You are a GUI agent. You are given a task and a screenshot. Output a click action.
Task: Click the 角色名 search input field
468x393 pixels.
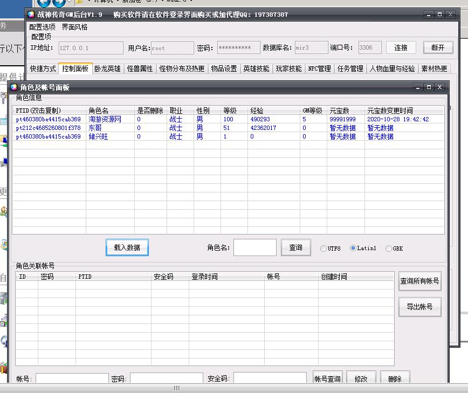[254, 248]
